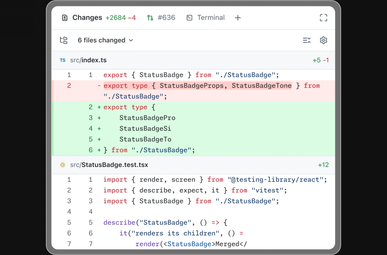Viewport: 387px width, 255px height.
Task: Switch to the Terminal tab
Action: point(206,18)
